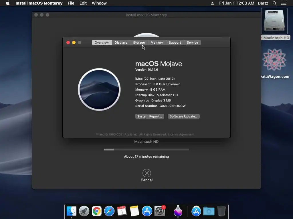Image resolution: width=293 pixels, height=219 pixels.
Task: Open Google Chrome from the Dock
Action: click(97, 211)
